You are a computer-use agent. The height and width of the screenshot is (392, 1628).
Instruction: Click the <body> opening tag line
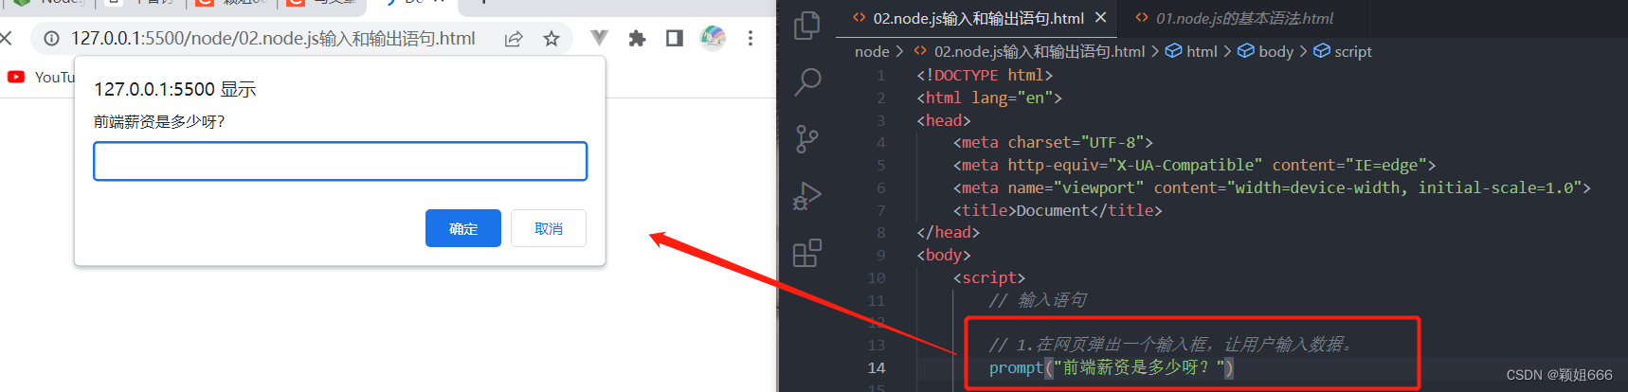(944, 256)
